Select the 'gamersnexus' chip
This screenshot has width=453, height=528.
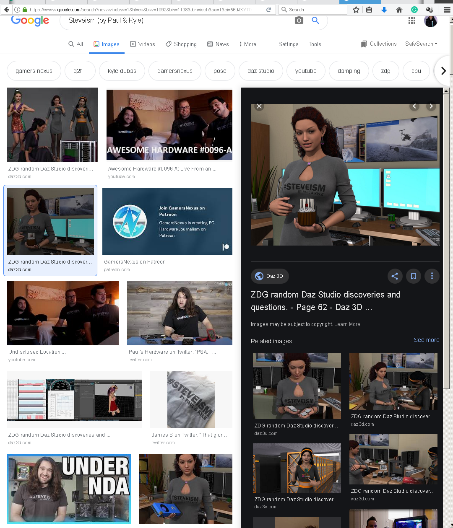pyautogui.click(x=175, y=71)
